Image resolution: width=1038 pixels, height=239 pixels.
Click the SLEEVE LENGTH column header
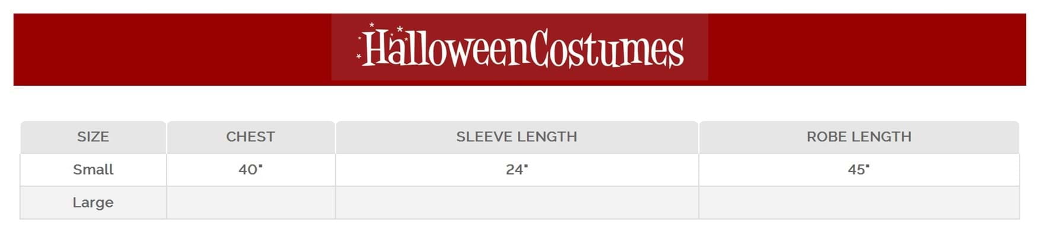[516, 137]
